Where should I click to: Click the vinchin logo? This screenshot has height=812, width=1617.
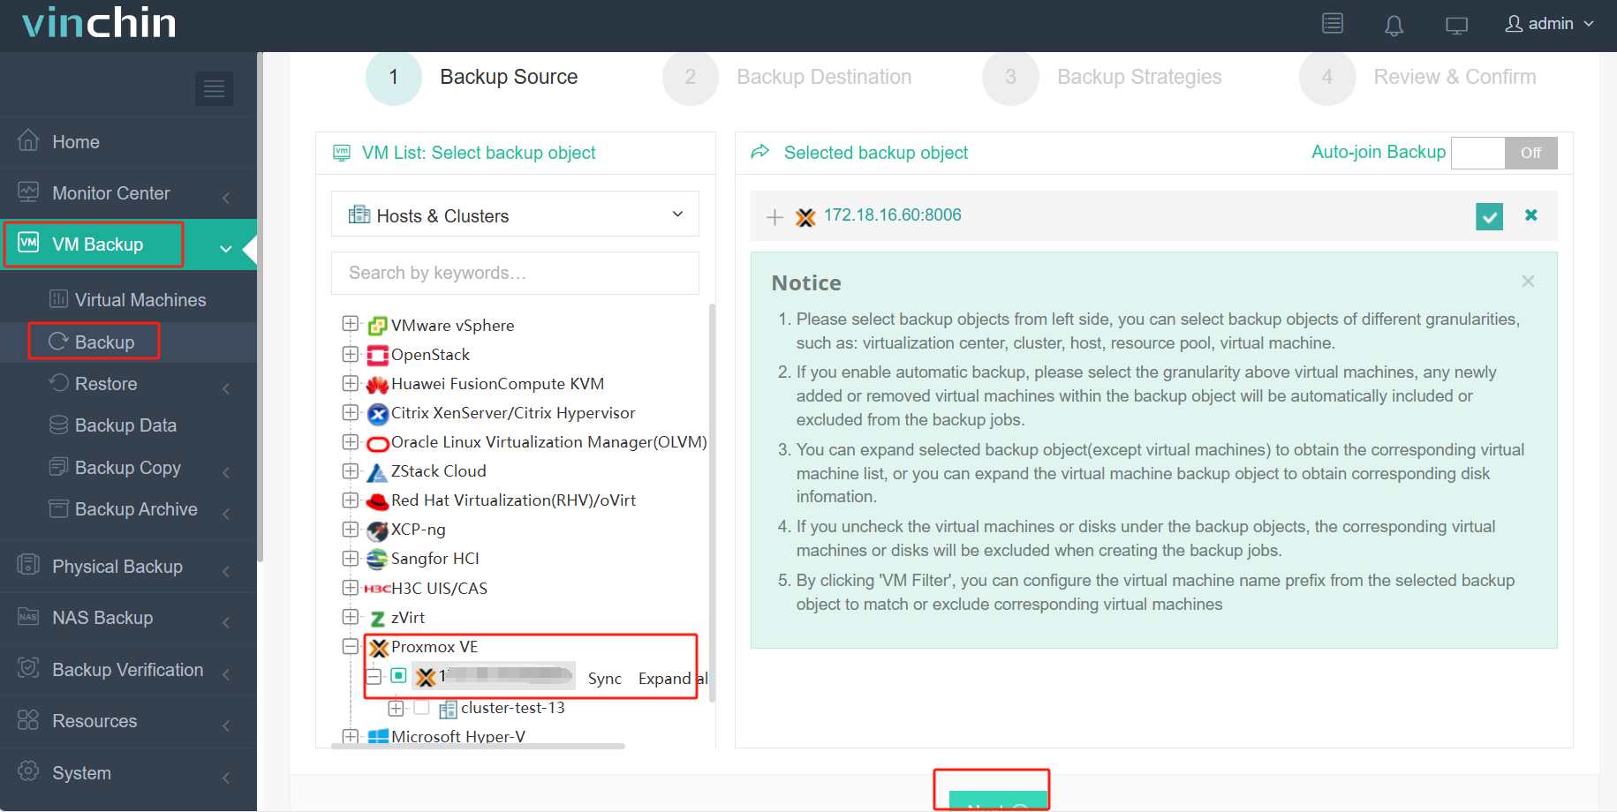click(x=97, y=23)
